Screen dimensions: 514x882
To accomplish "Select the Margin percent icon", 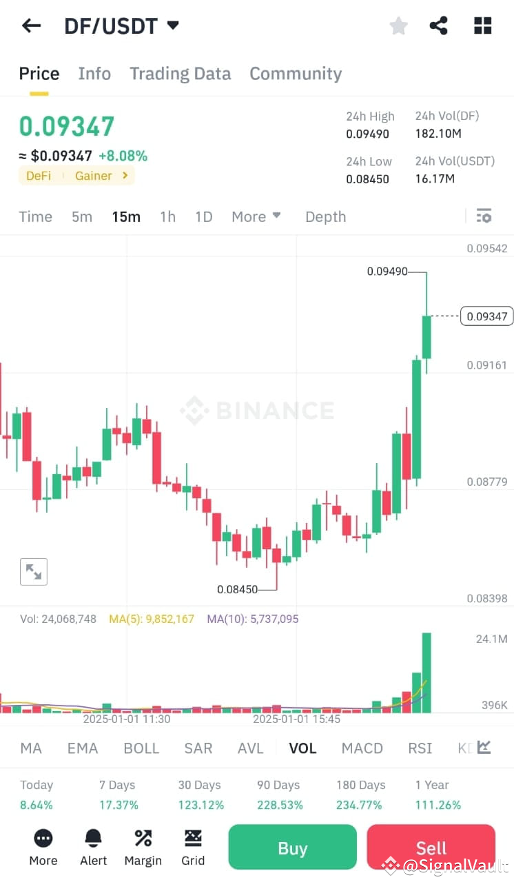I will (x=143, y=846).
